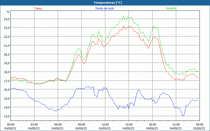Click the 06:00 time axis label
The image size is (210, 131).
tap(58, 125)
